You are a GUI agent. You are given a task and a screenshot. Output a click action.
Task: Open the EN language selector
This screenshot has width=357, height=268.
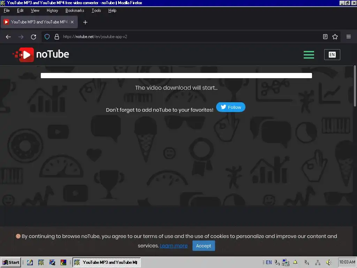tap(332, 55)
